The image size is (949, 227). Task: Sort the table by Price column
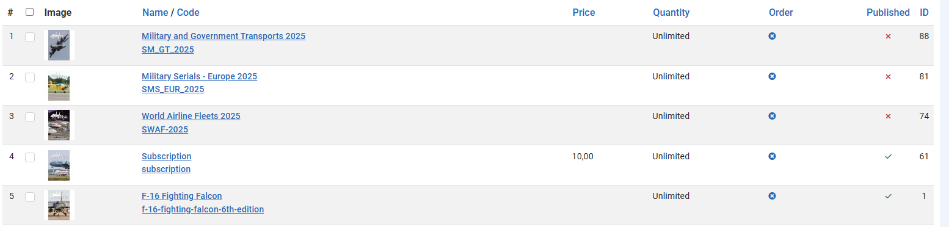click(584, 12)
